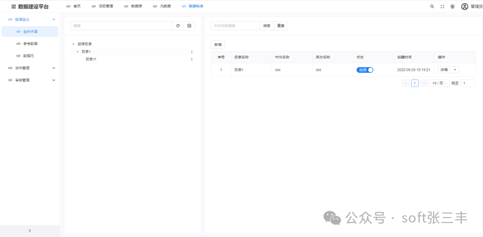Click the 搜索 button beside name filter
Viewport: 483px width, 237px height.
coord(267,26)
